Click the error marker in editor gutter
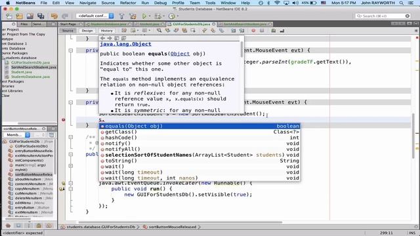This screenshot has width=420, height=236. pyautogui.click(x=63, y=119)
